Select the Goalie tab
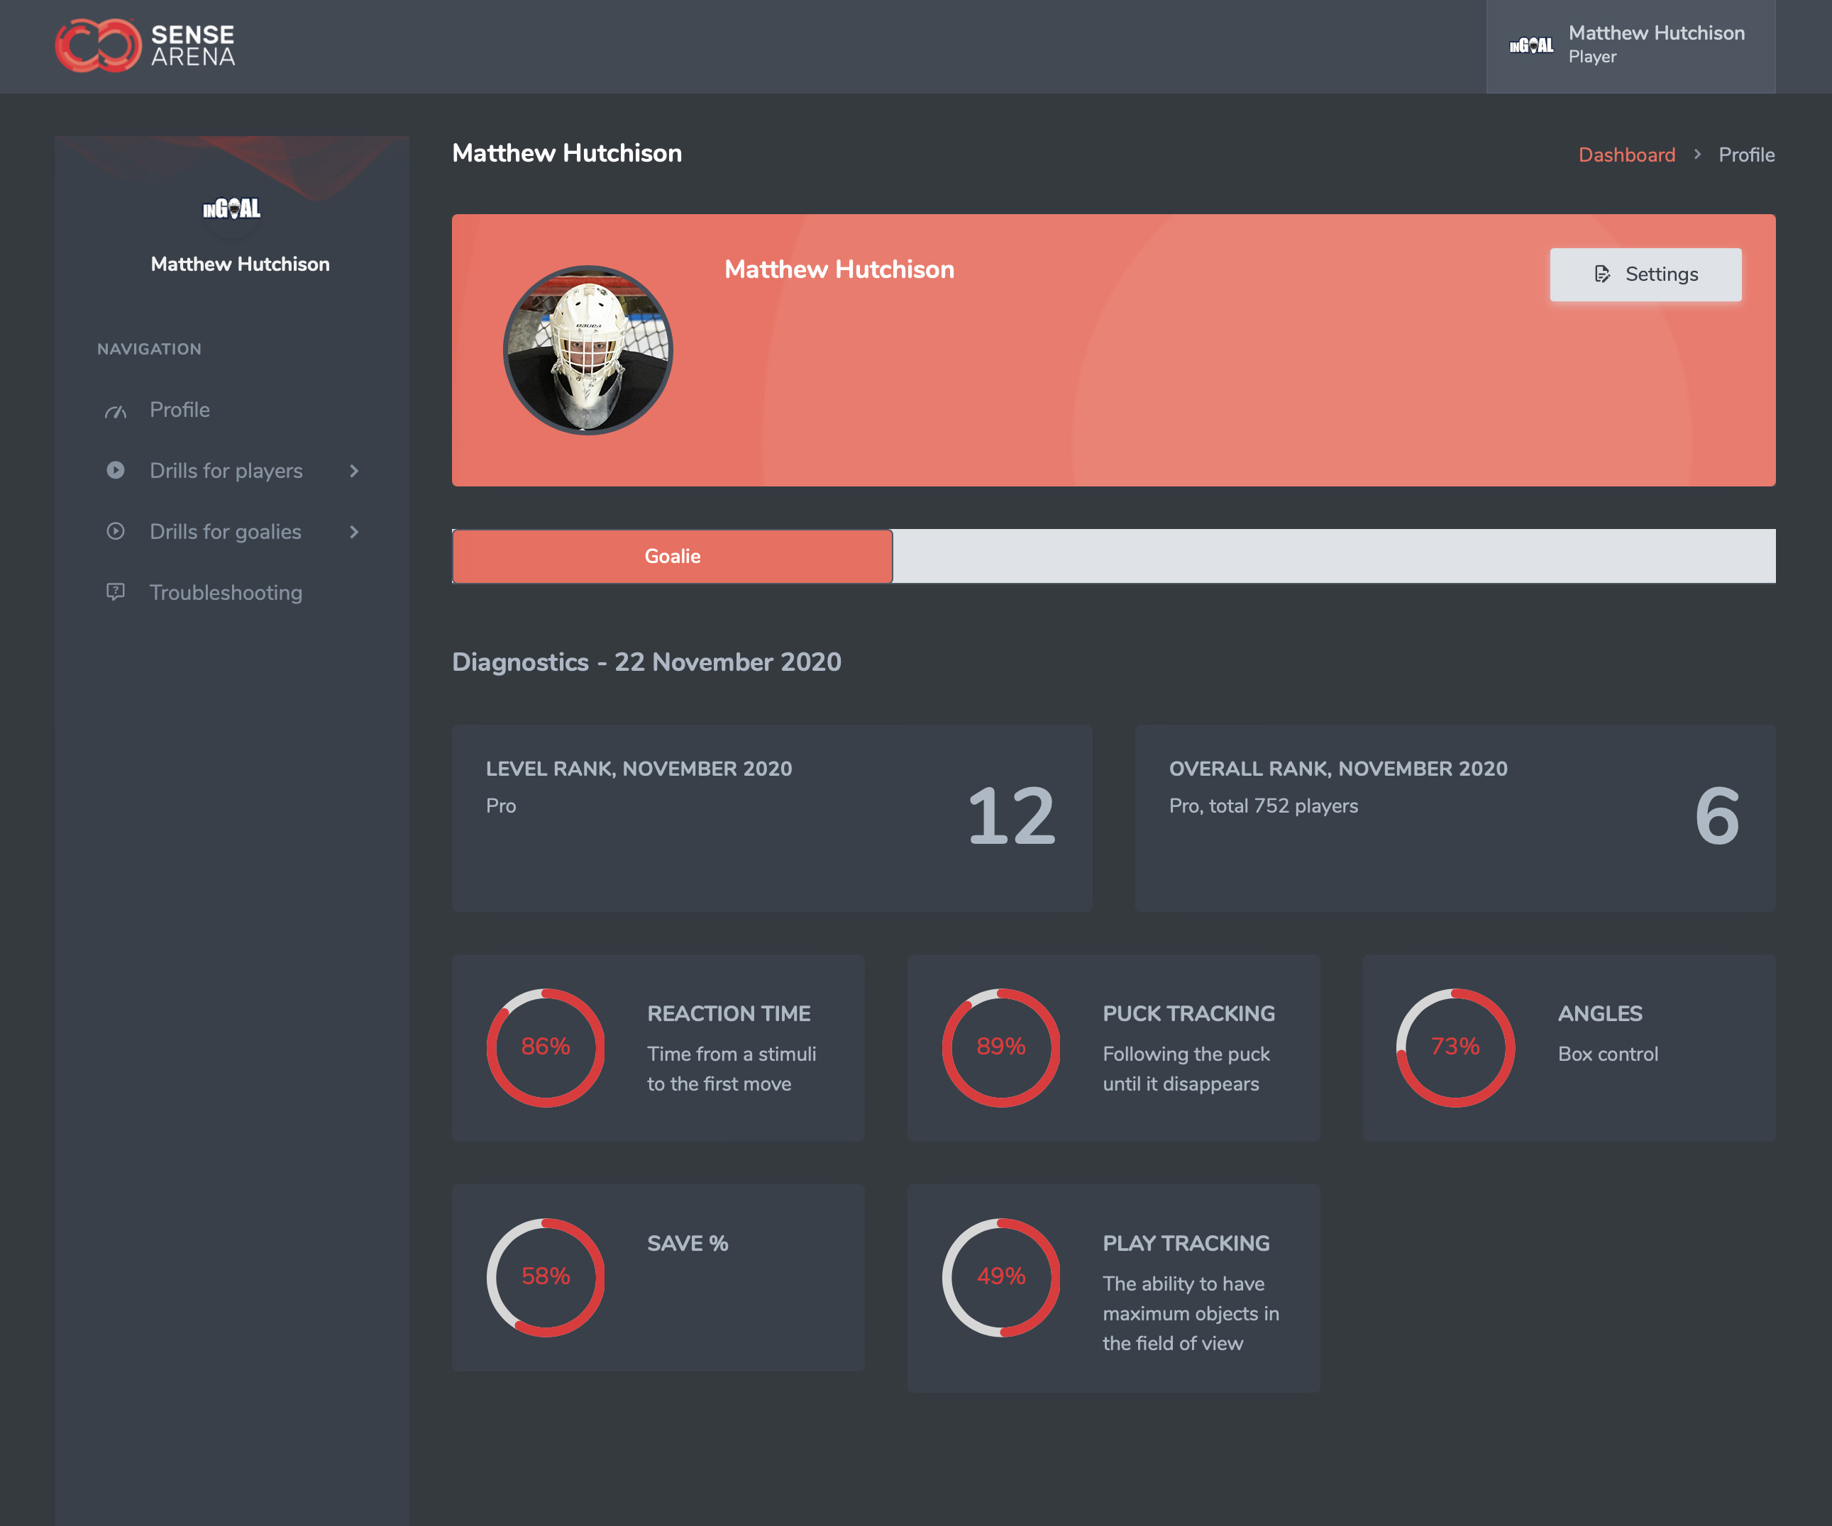The height and width of the screenshot is (1526, 1832). tap(672, 557)
